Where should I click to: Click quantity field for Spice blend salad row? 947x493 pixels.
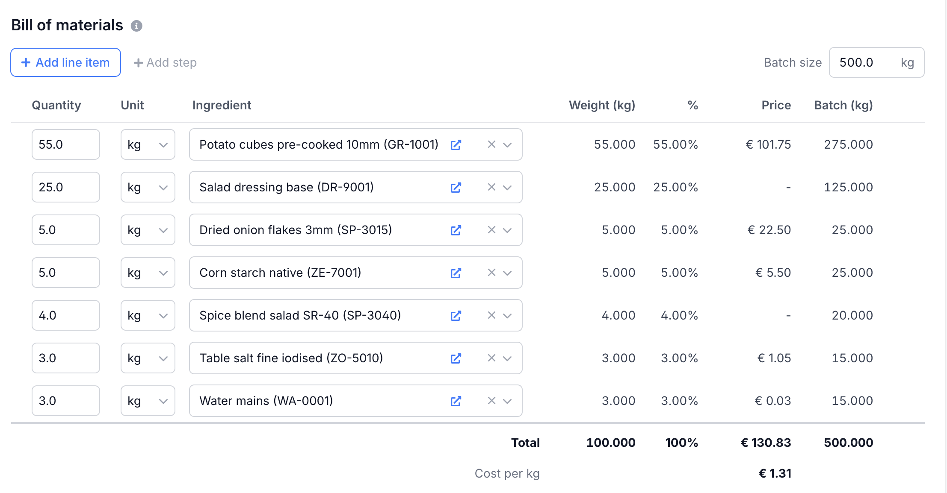[x=65, y=316]
